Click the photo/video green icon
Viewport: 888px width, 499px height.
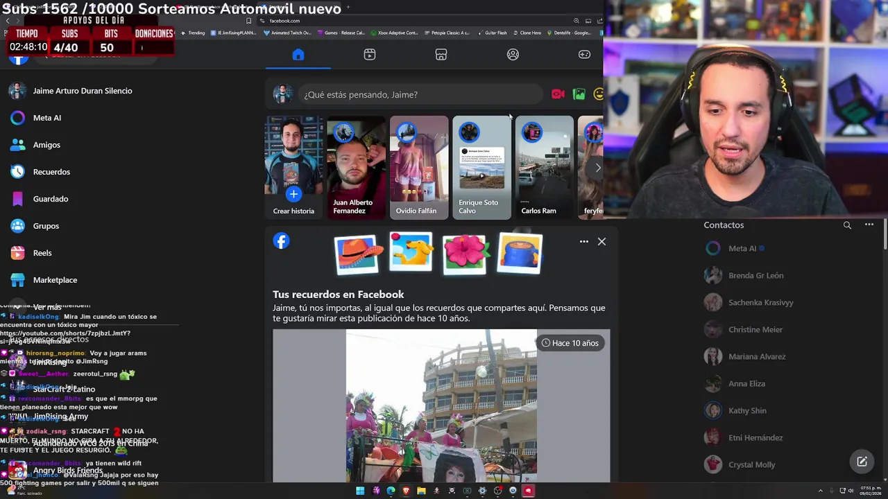coord(579,94)
